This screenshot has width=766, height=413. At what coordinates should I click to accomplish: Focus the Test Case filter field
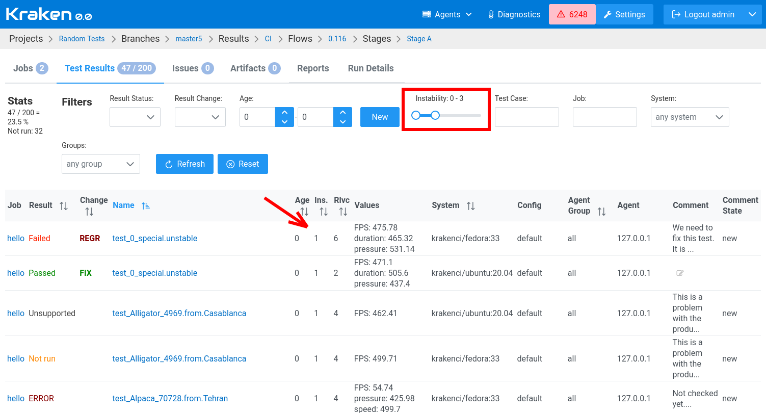click(527, 117)
